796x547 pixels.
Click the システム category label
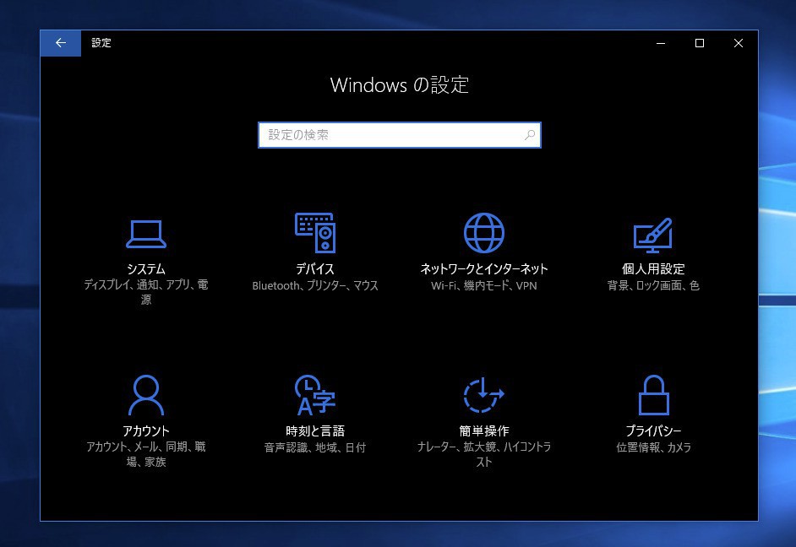(146, 268)
